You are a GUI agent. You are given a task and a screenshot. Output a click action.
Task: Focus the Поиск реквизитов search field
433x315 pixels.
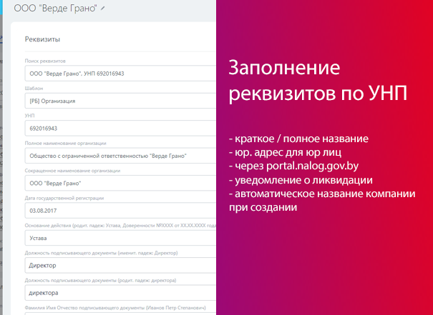(x=118, y=73)
